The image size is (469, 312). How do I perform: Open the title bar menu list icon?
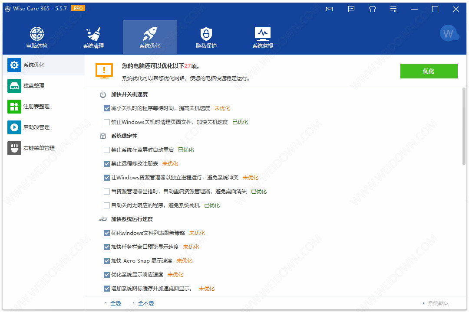click(393, 9)
